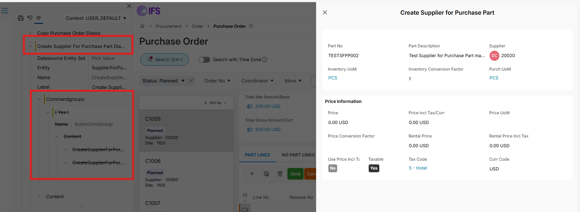Click Label value Create Suppli...
The height and width of the screenshot is (212, 580).
109,87
